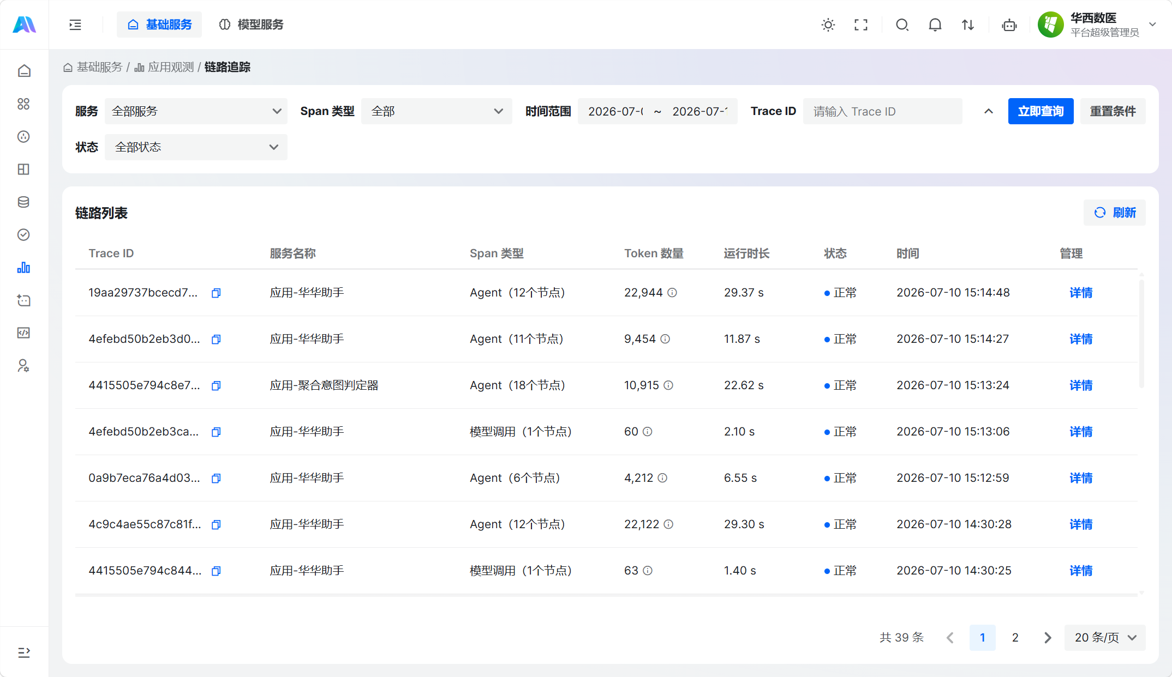
Task: Open sidebar home icon
Action: click(23, 71)
